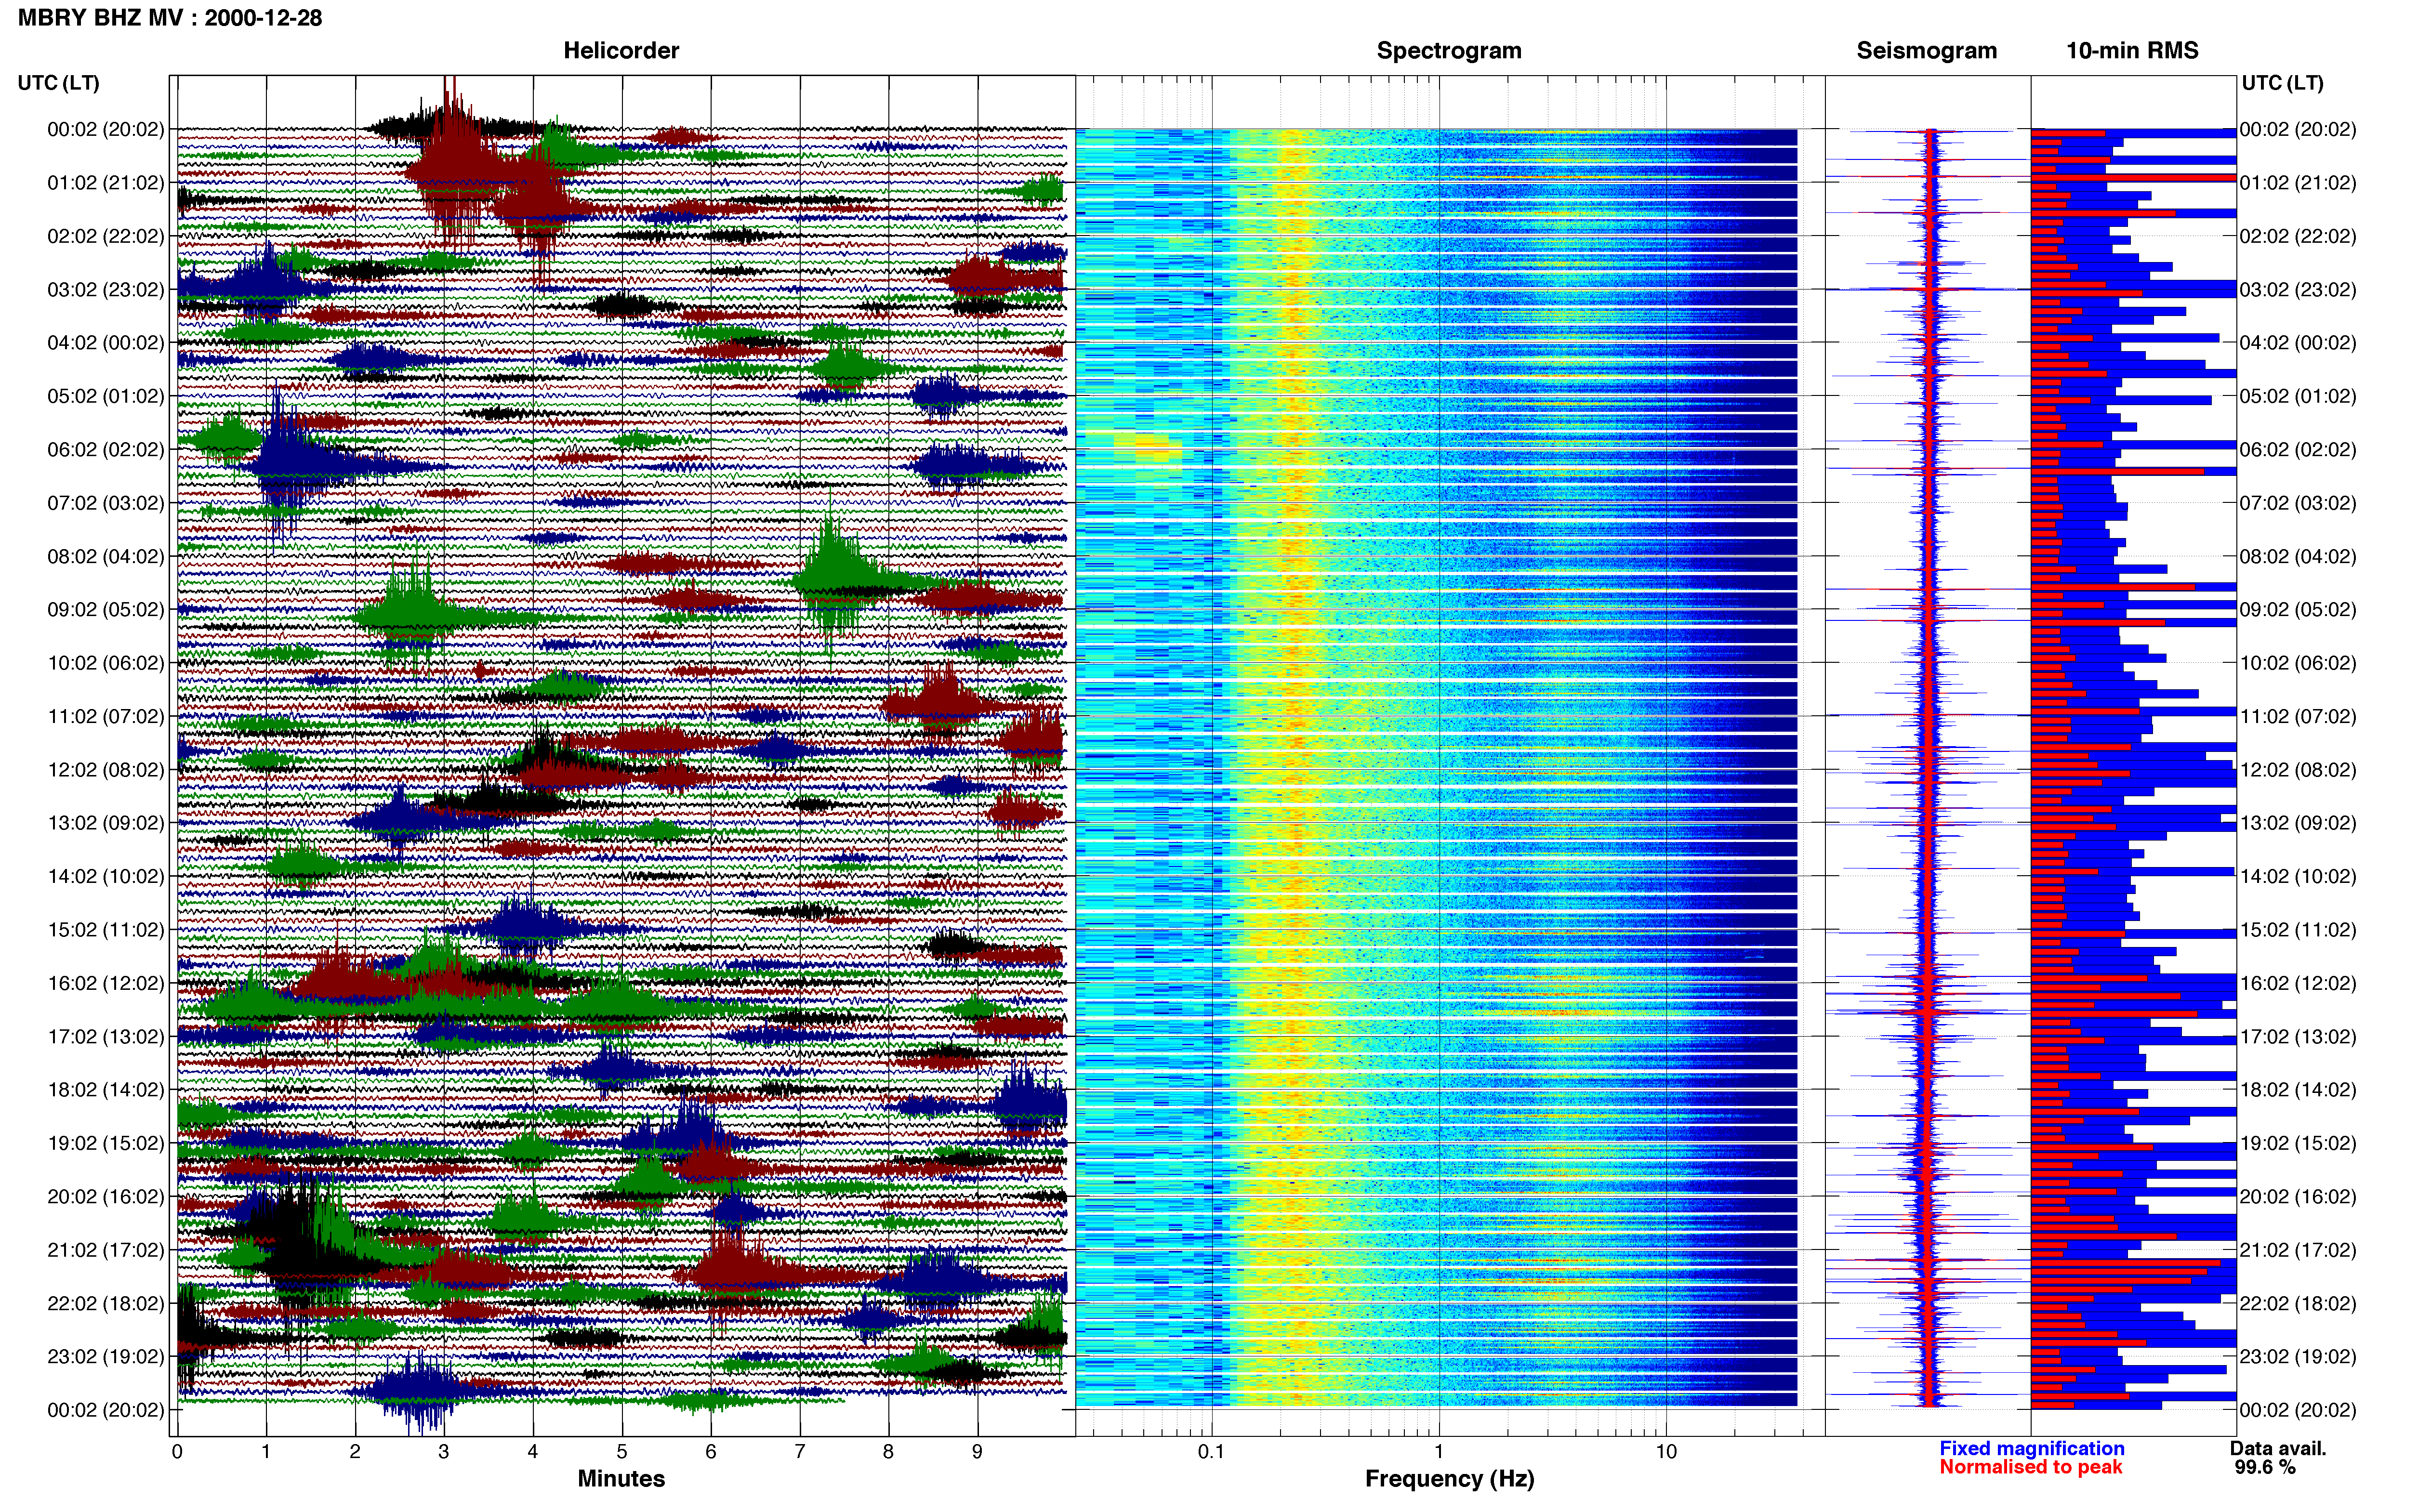
Task: Click Minutes axis tick '7'
Action: click(800, 1452)
